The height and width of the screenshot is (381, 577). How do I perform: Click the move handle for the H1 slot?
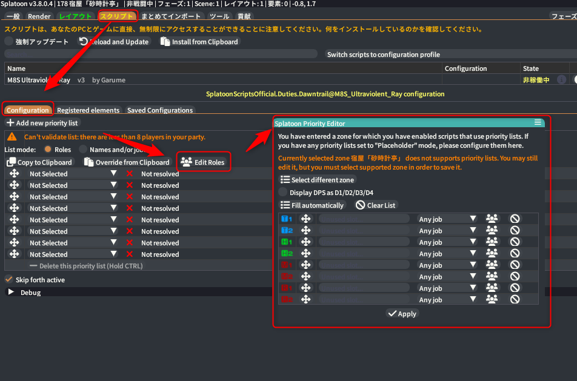[x=305, y=242]
